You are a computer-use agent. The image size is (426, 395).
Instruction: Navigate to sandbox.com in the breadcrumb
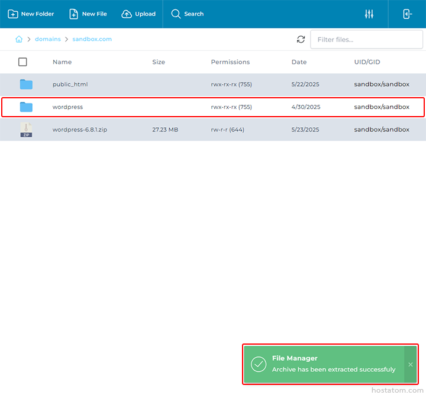[x=92, y=40]
